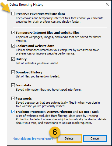
Task: Click the yellow step 6 badge
Action: click(x=55, y=132)
